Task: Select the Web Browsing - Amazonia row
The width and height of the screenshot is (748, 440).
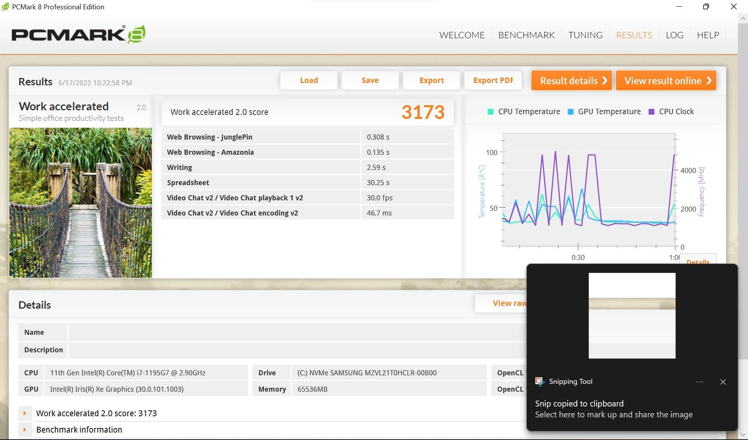Action: tap(308, 152)
